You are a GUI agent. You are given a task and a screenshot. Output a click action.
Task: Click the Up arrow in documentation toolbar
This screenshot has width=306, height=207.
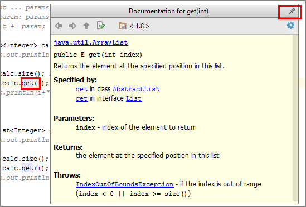click(x=86, y=26)
